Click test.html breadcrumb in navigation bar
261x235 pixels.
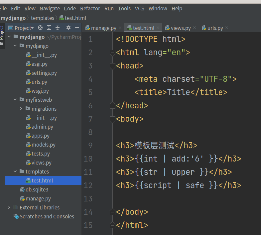tap(72, 18)
